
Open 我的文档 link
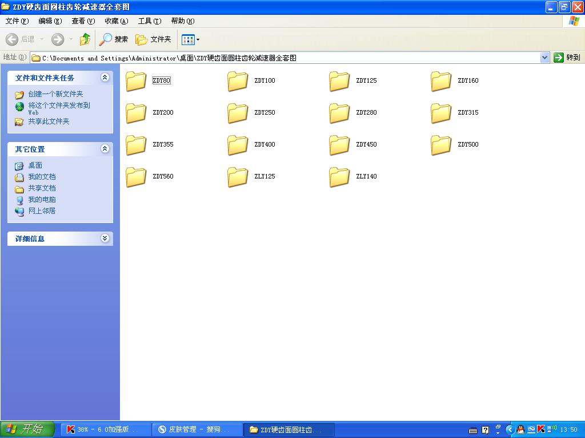tap(42, 177)
